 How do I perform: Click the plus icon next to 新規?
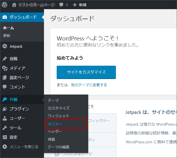(75, 5)
